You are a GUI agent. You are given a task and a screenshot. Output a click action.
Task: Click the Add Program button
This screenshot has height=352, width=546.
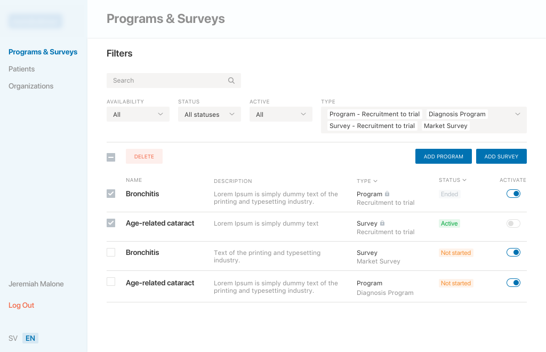443,156
